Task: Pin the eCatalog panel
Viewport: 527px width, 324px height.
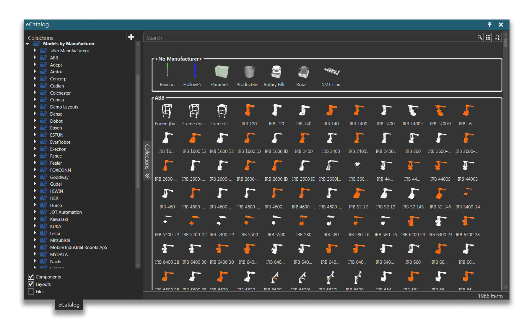Action: [x=489, y=25]
